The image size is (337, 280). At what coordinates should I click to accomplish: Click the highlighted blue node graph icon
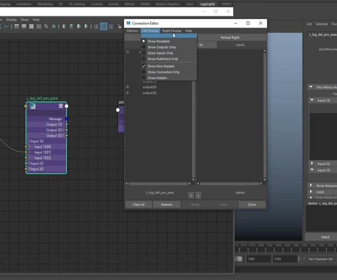(x=103, y=26)
